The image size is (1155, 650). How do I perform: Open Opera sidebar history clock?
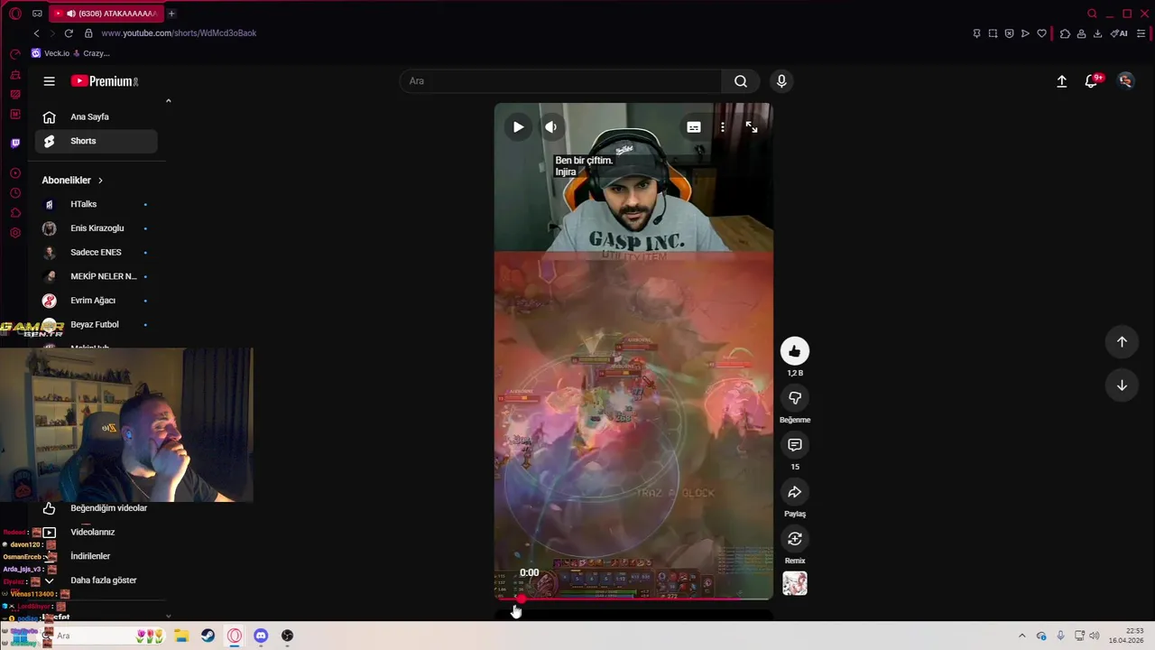(15, 193)
